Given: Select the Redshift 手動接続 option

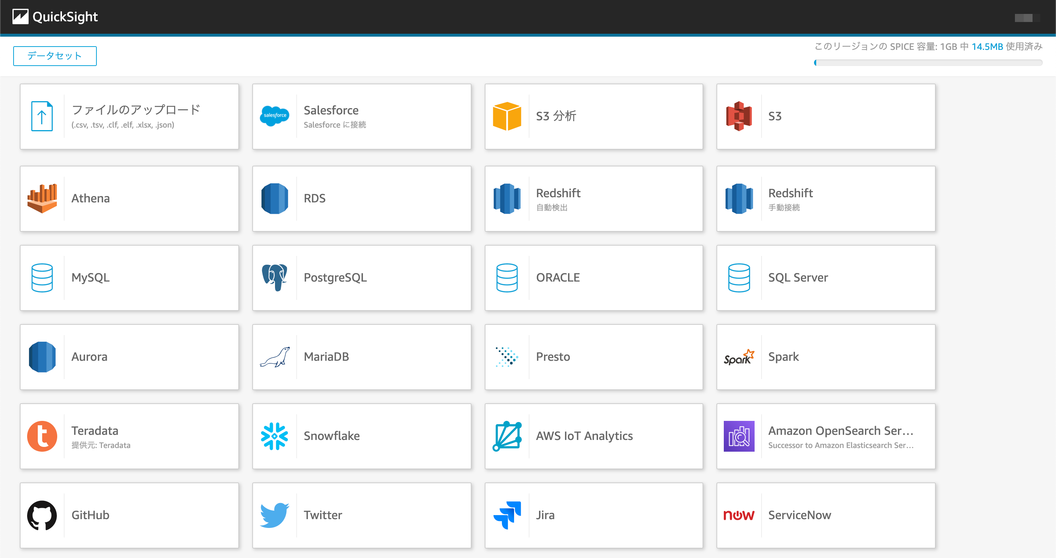Looking at the screenshot, I should (826, 199).
